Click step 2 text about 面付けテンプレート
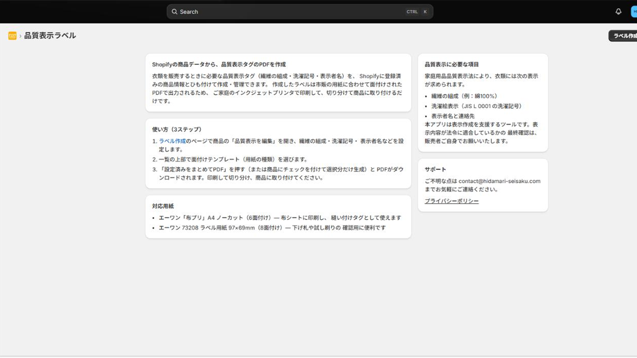The image size is (637, 358). coord(233,159)
